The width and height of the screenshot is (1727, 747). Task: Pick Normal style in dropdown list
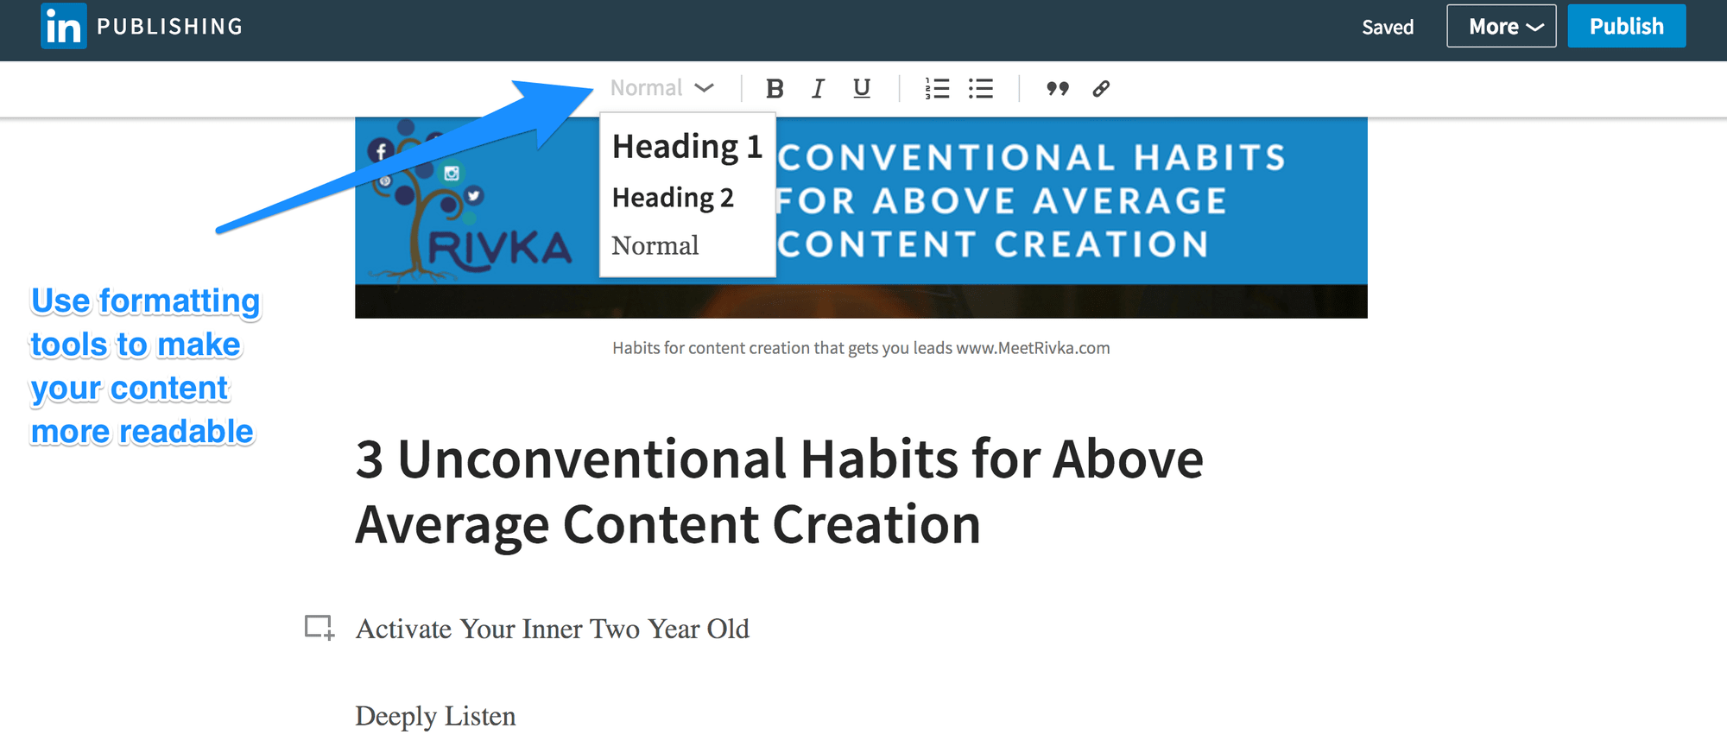click(655, 246)
